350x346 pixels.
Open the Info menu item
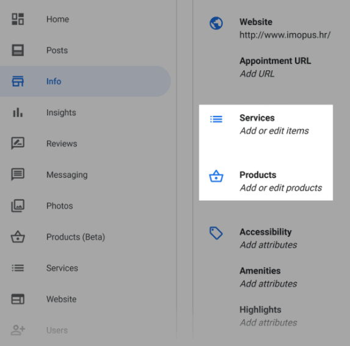click(x=86, y=81)
